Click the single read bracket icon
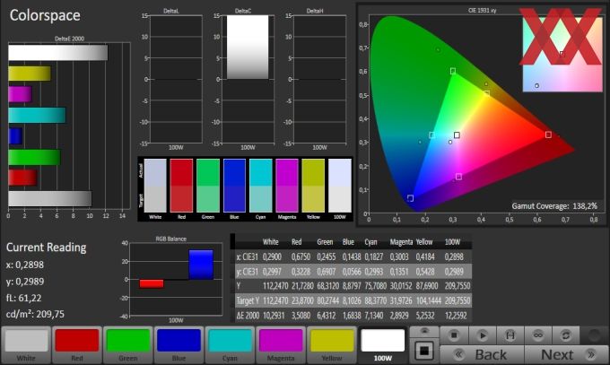This screenshot has width=610, height=365. [x=510, y=335]
